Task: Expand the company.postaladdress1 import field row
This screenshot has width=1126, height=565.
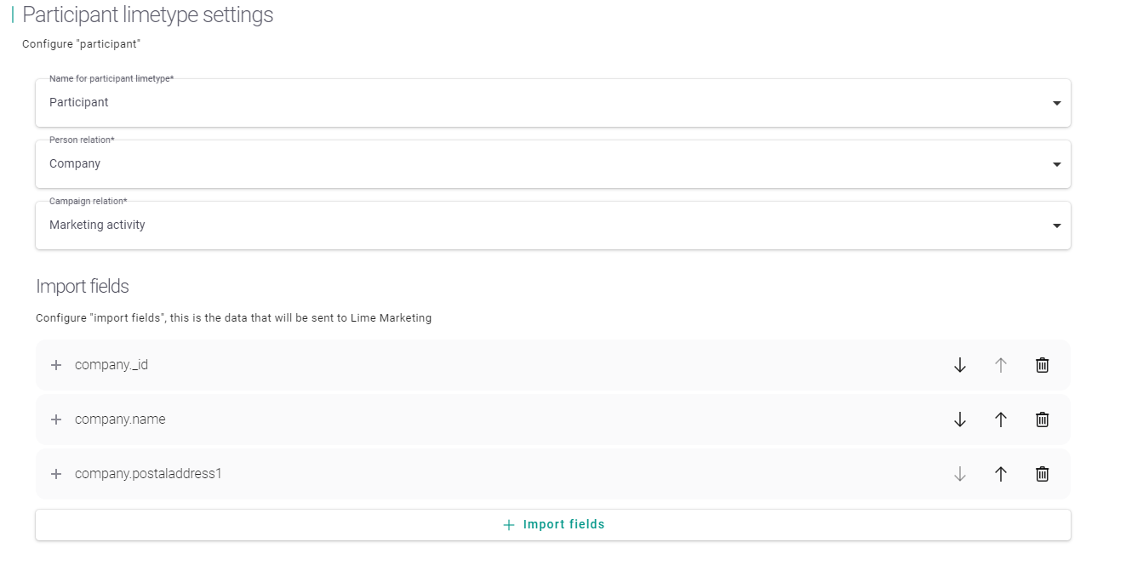Action: coord(56,474)
